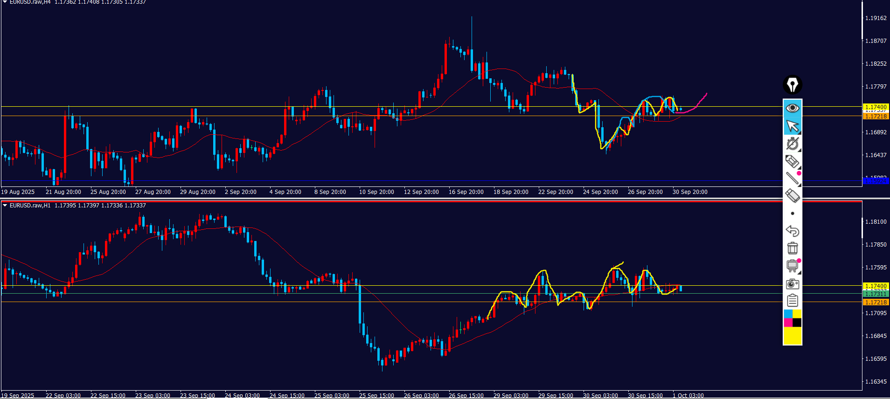Expand the EURUSD.raw,H4 chart triangle
Screen dimensions: 890x399
(5, 2)
